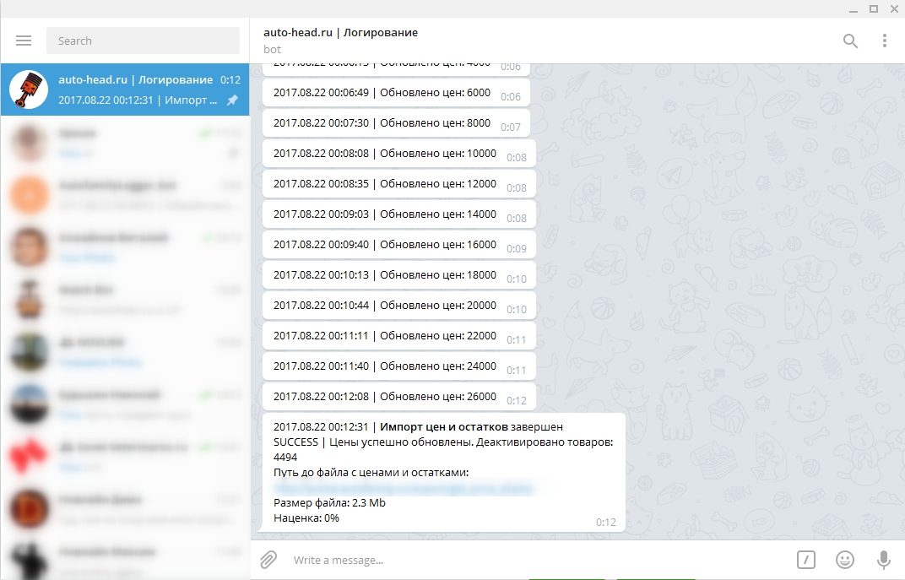Open the emoji picker

coord(845,559)
